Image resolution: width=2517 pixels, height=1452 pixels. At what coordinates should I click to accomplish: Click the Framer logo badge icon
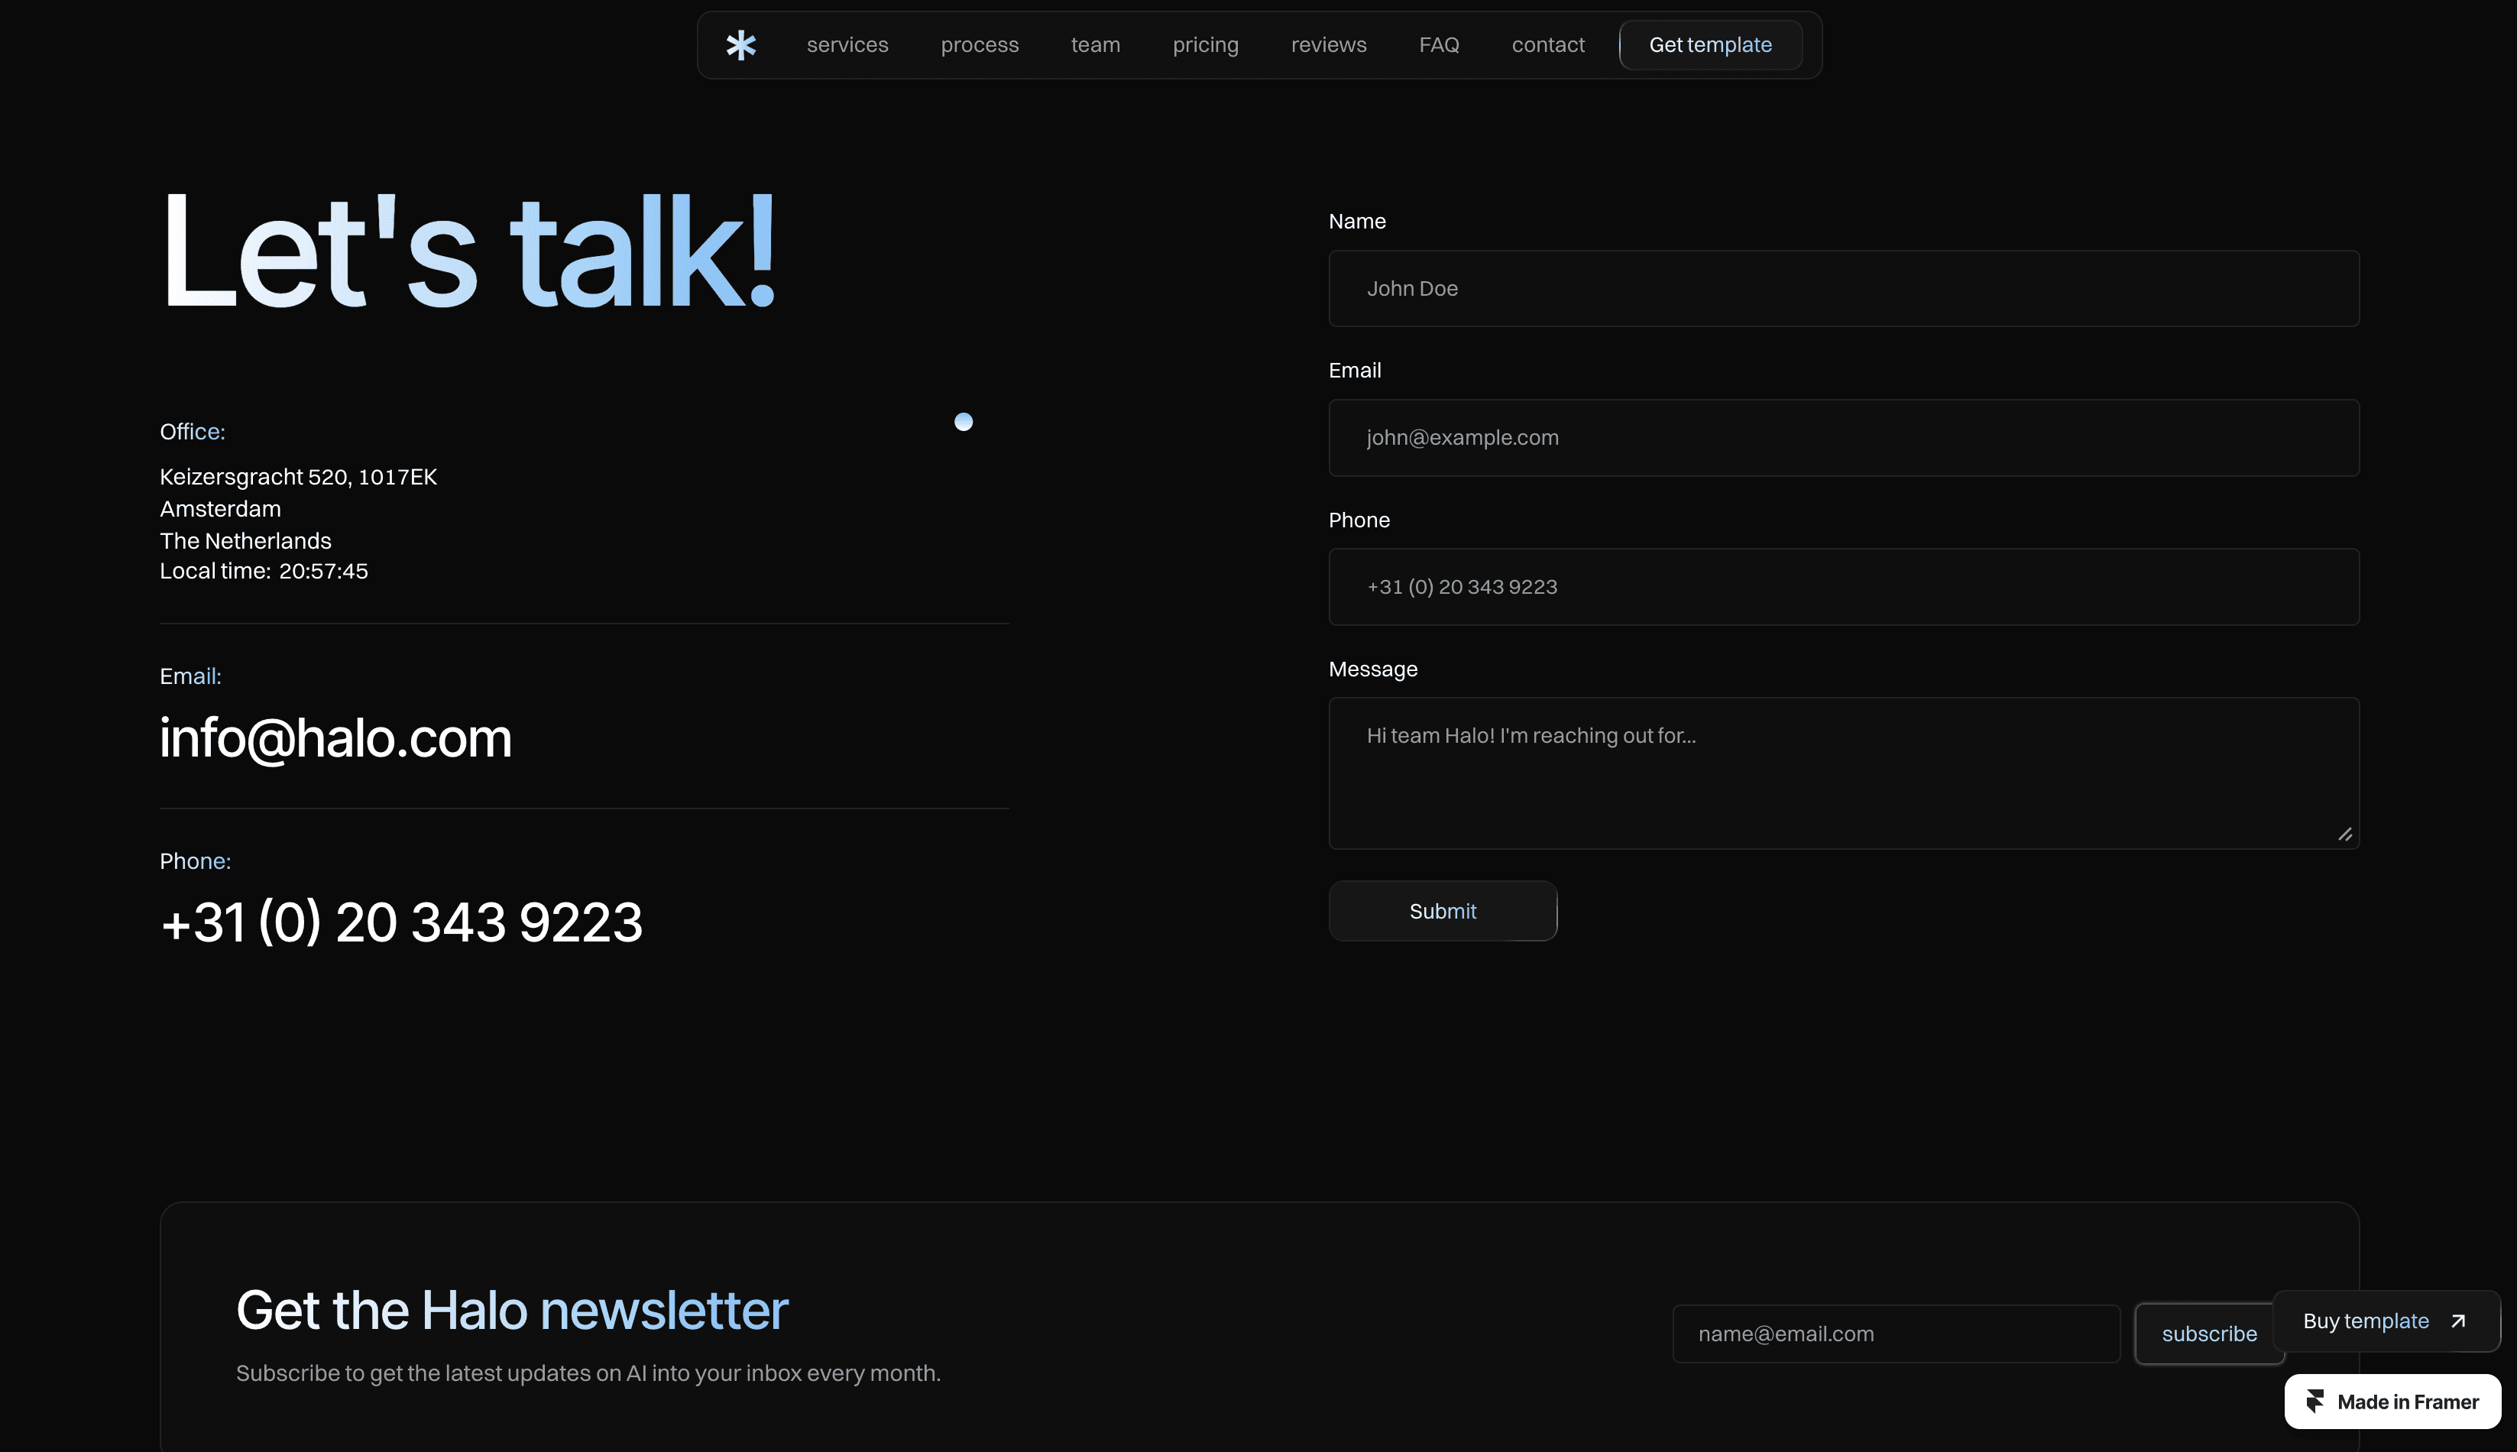(2315, 1401)
